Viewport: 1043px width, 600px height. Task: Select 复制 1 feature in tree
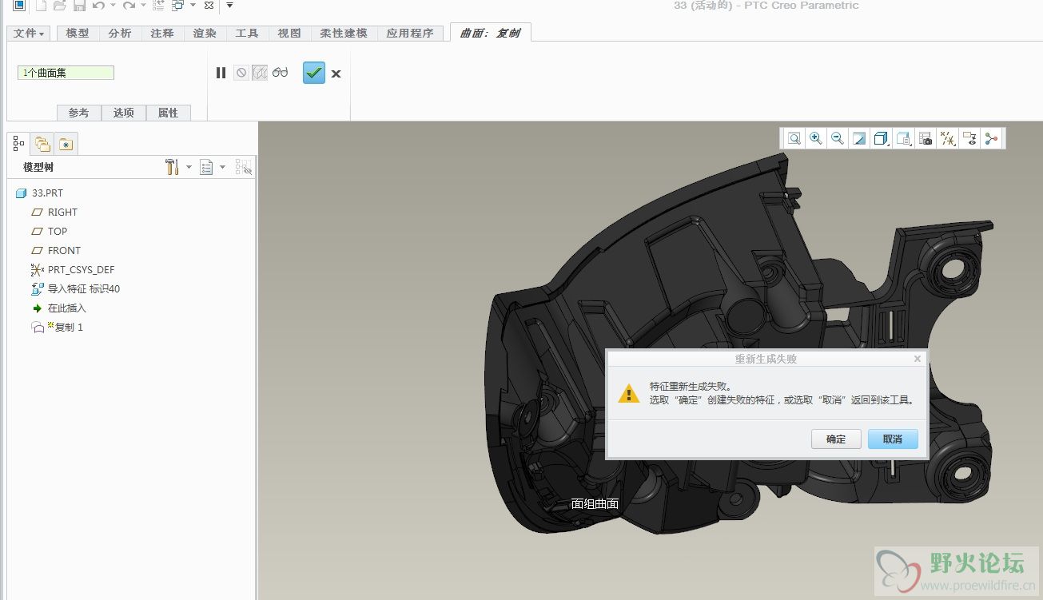57,328
